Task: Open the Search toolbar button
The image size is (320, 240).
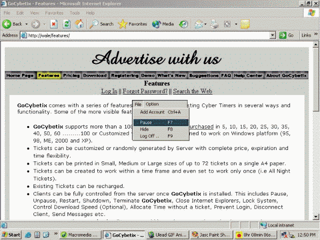Action: coord(101,24)
